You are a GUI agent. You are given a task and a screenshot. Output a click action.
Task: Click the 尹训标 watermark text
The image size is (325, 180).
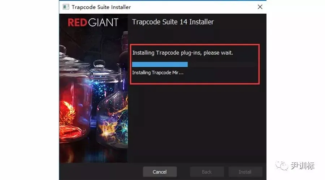(302, 166)
